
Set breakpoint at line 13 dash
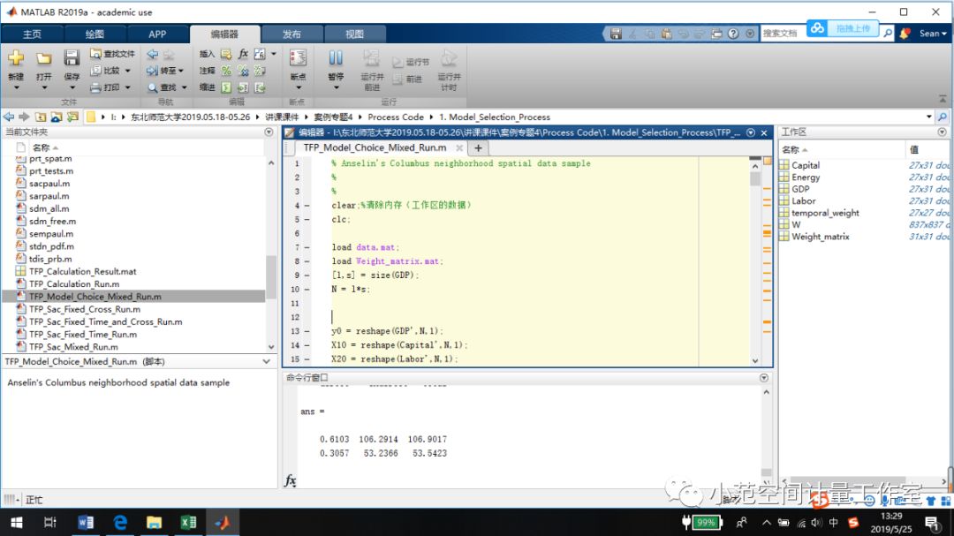pyautogui.click(x=307, y=331)
